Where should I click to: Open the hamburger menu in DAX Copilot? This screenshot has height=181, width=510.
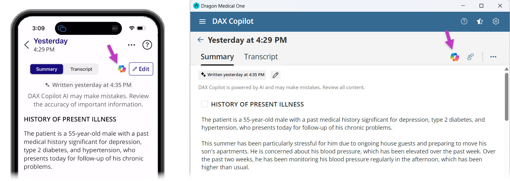pos(202,22)
